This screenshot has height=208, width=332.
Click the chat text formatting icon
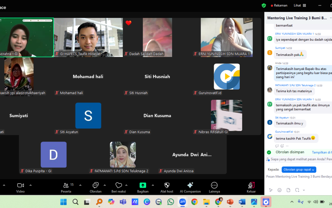click(x=271, y=190)
